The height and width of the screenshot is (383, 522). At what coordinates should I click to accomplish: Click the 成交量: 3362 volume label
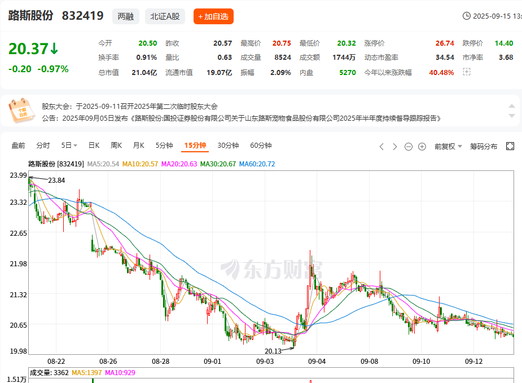click(x=49, y=373)
